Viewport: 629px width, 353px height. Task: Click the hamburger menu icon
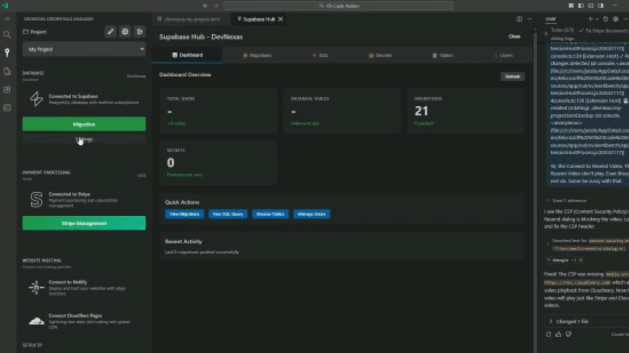click(7, 19)
